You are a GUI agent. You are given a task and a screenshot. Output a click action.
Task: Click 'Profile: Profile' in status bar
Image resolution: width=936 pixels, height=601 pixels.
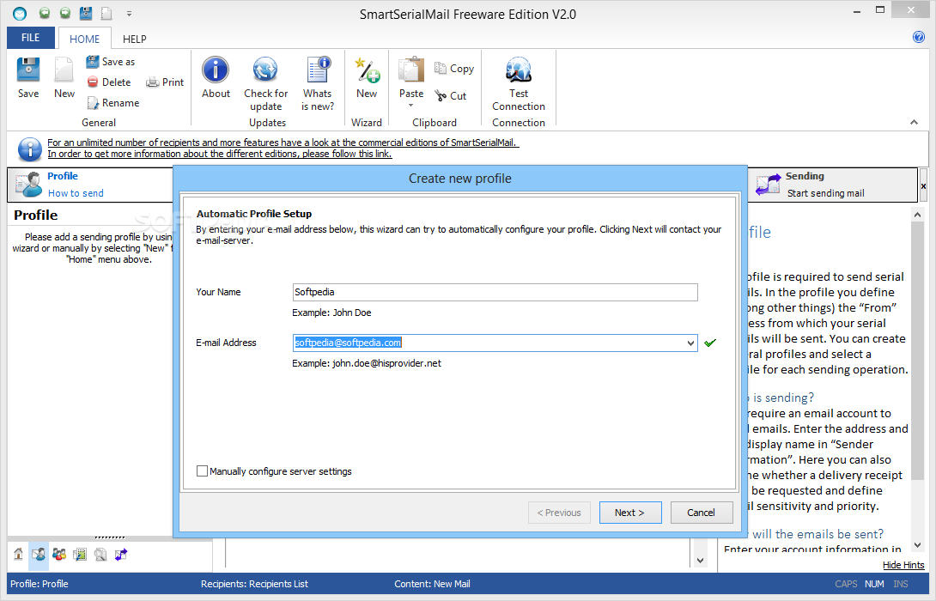tap(40, 584)
